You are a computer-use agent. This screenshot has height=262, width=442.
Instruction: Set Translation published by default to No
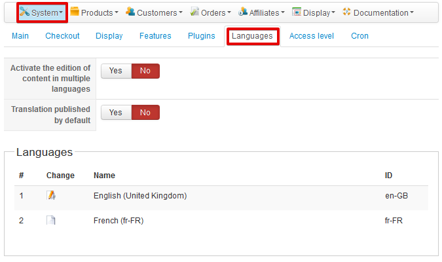click(x=145, y=112)
